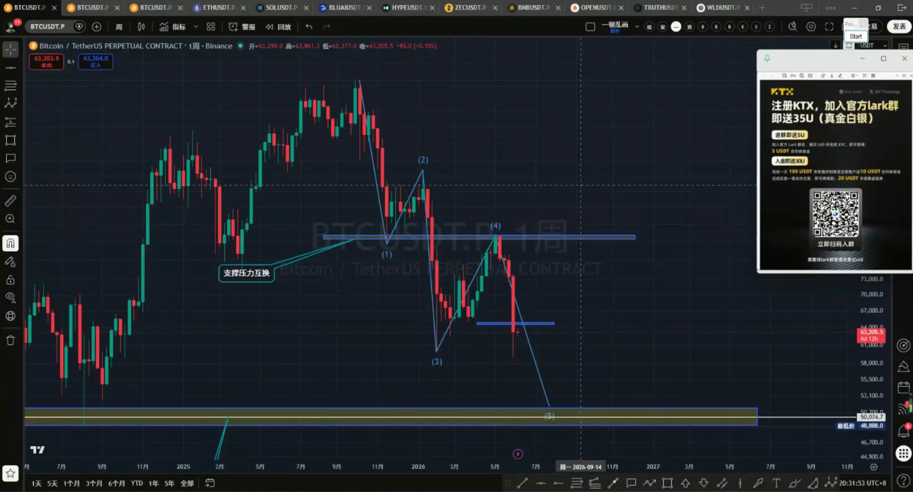This screenshot has height=492, width=913.
Task: Select the ruler measure tool
Action: (10, 200)
